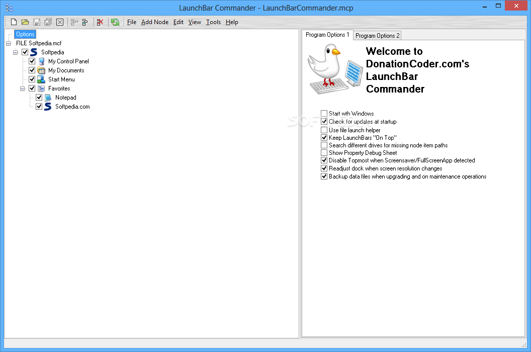
Task: Click the app icon in title bar
Action: pos(9,8)
